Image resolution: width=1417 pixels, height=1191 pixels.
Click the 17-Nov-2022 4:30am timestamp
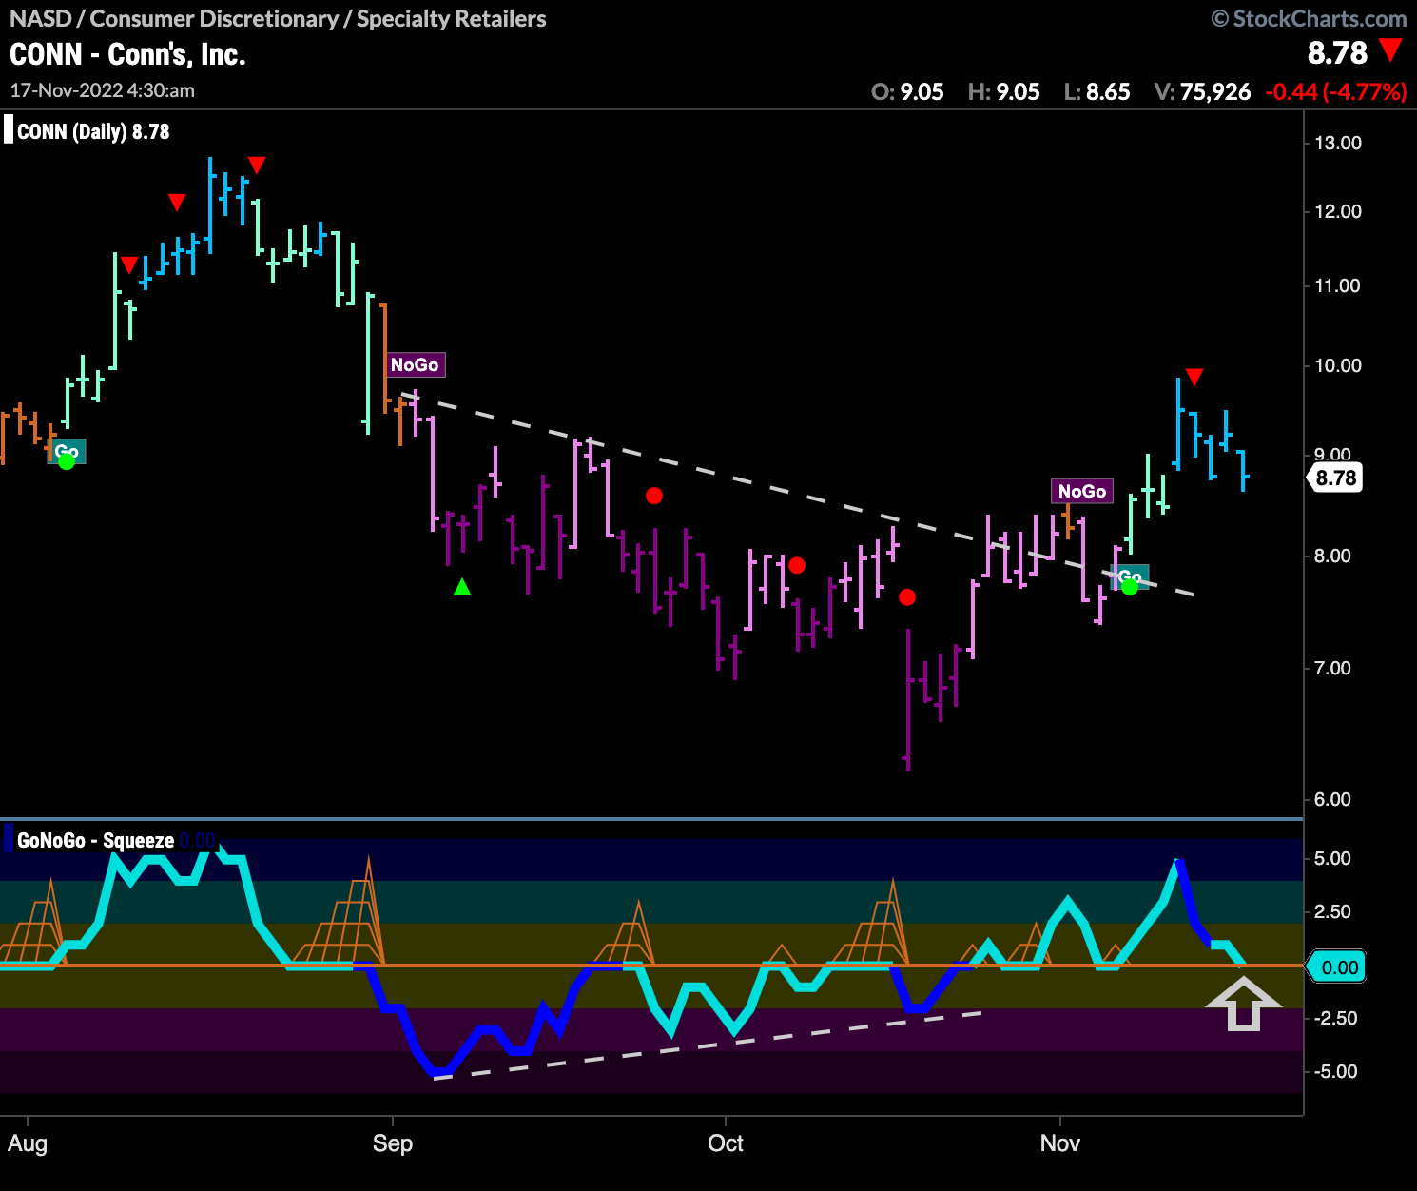103,90
